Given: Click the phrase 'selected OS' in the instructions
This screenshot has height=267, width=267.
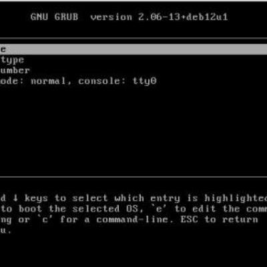Looking at the screenshot, I should (x=106, y=209).
